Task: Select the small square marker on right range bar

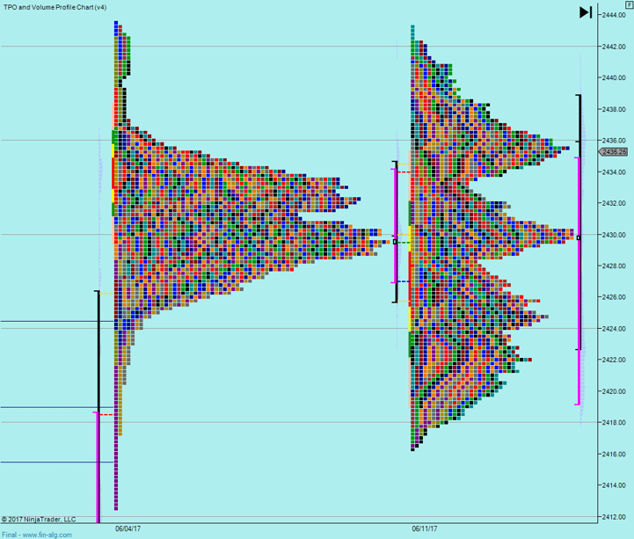Action: click(579, 237)
